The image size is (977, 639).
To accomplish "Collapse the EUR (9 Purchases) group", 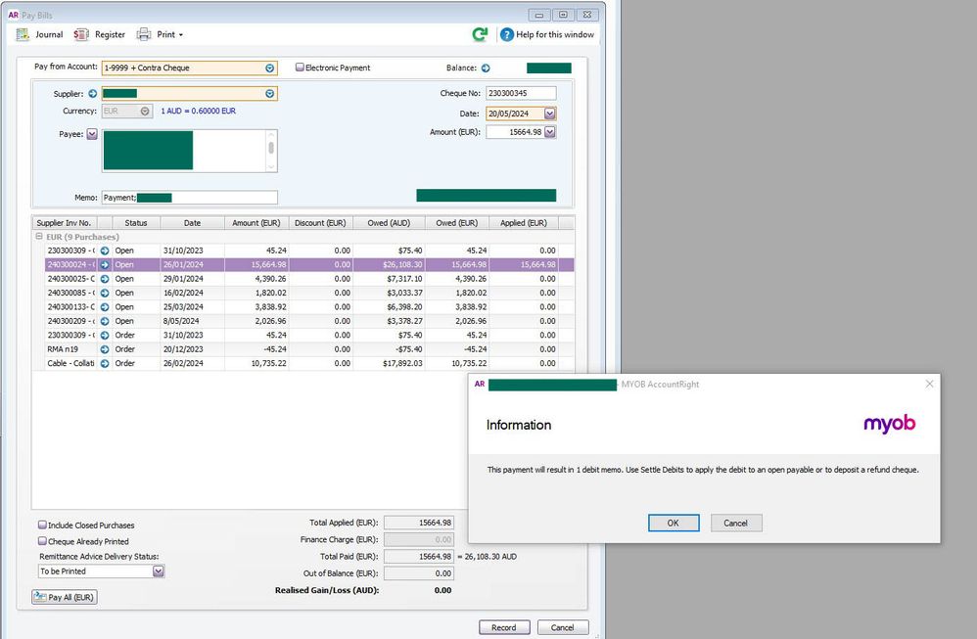I will 39,237.
